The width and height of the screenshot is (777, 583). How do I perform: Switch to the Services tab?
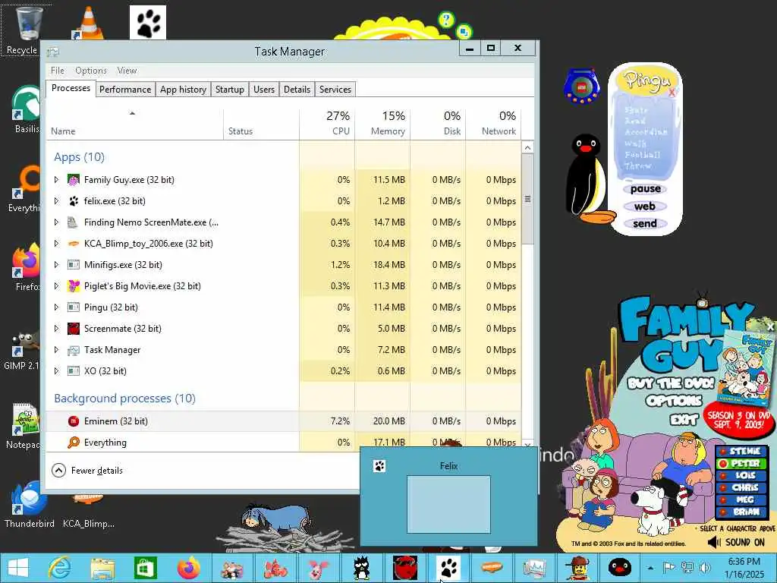coord(335,90)
